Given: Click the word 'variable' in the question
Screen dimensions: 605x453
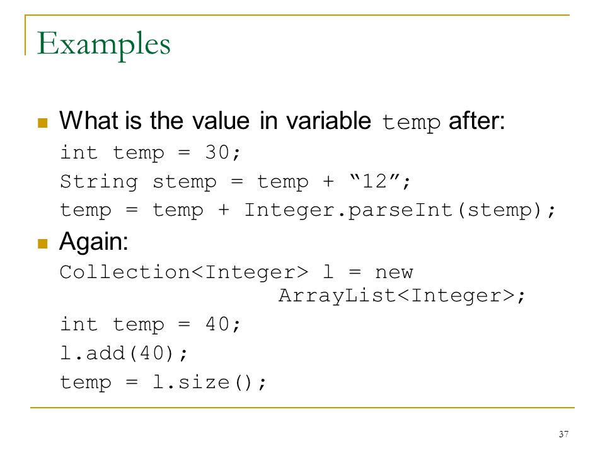Looking at the screenshot, I should click(x=328, y=121).
